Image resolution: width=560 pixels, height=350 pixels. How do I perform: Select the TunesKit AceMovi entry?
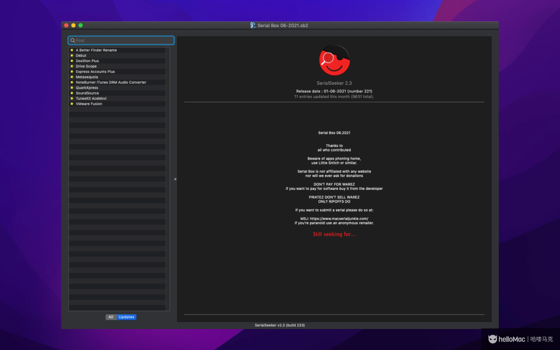(117, 98)
